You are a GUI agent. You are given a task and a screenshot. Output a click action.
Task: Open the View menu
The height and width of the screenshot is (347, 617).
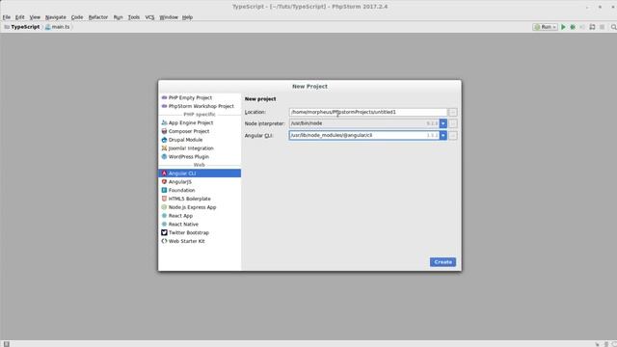35,17
